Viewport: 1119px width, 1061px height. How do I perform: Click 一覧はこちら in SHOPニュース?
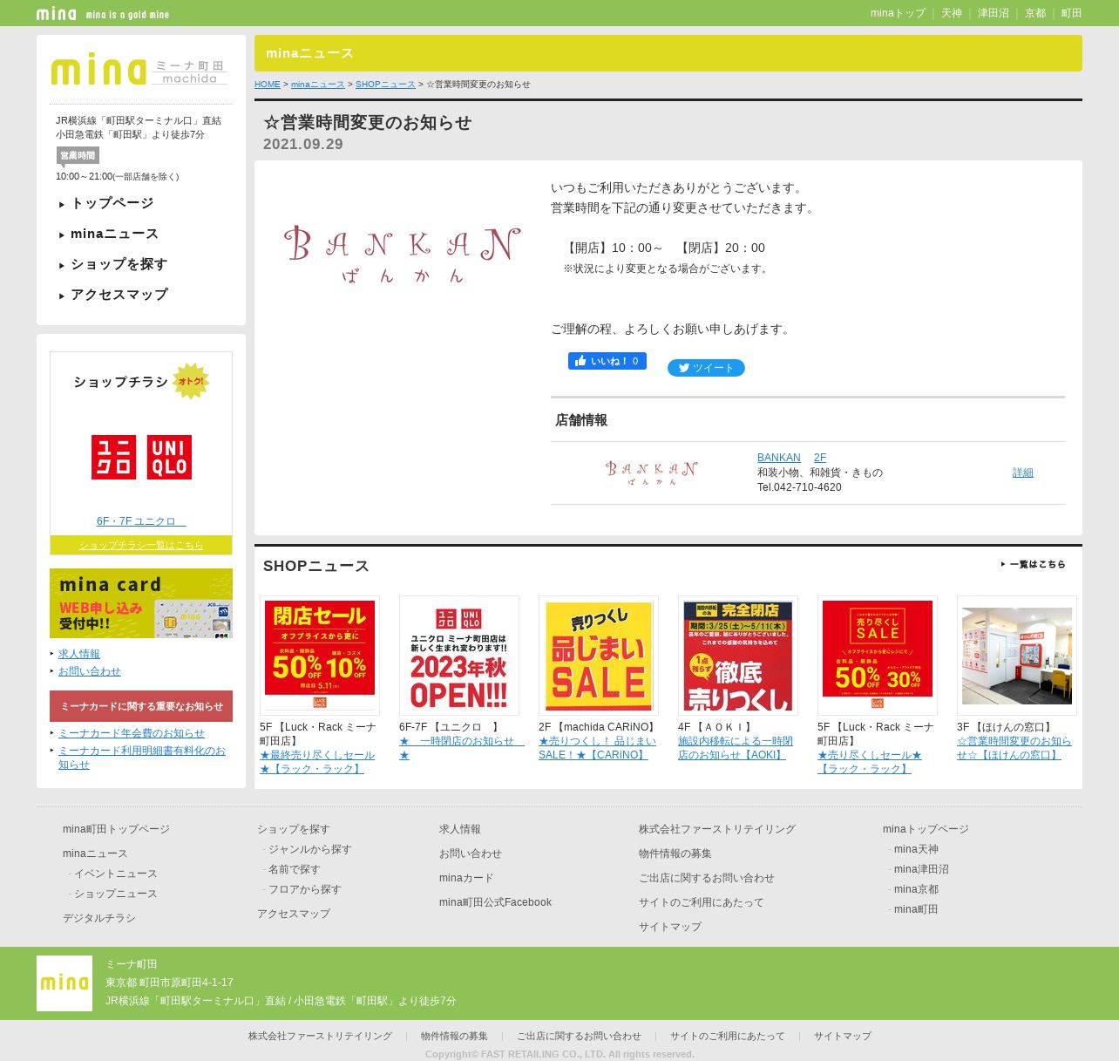[x=1033, y=564]
